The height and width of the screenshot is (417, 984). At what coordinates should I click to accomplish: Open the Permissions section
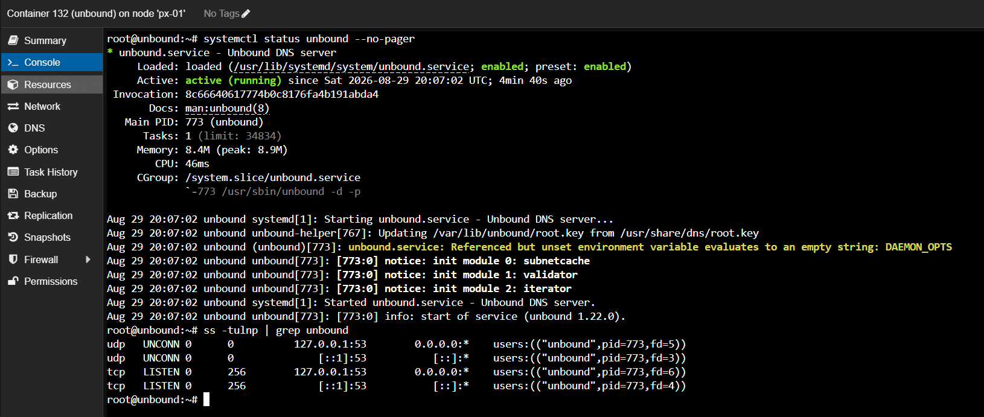(x=51, y=281)
